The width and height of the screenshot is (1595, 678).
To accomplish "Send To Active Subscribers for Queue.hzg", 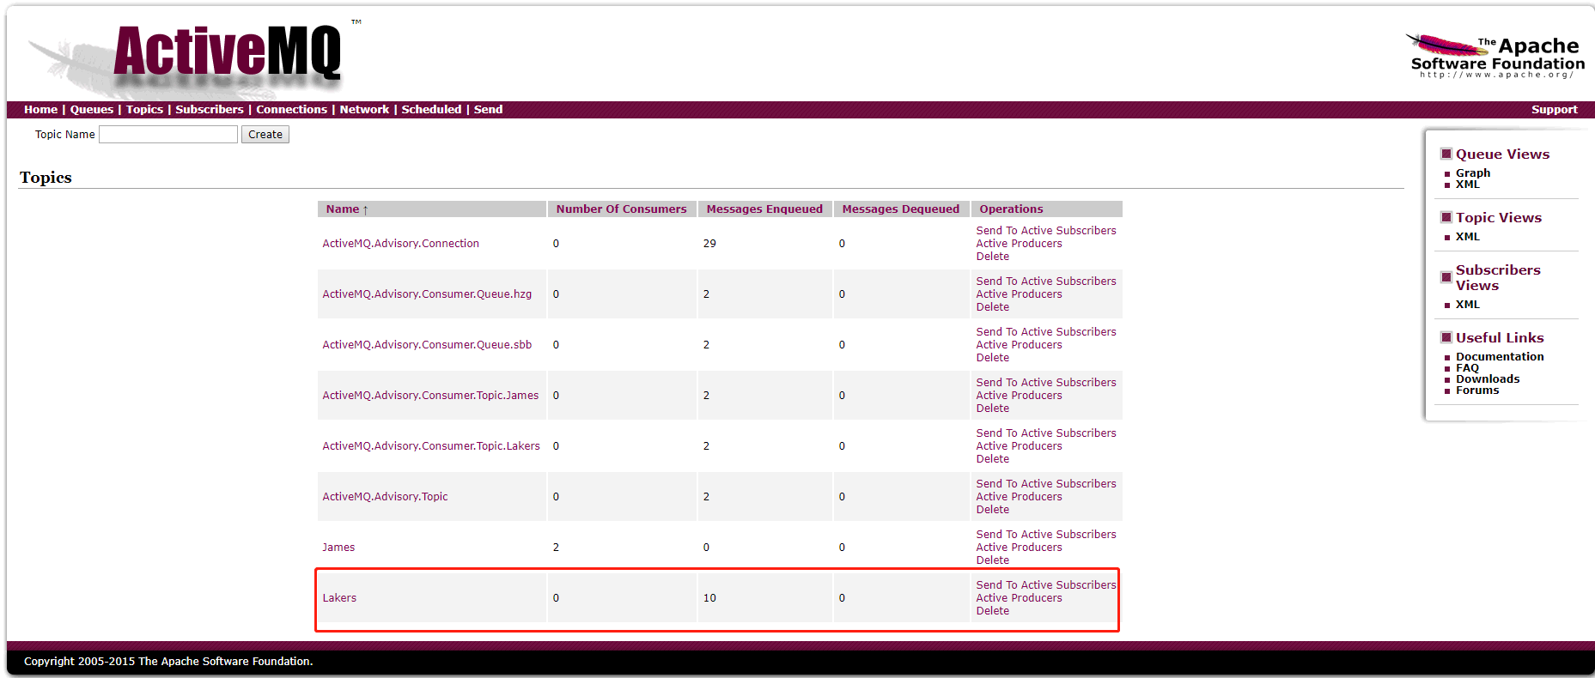I will tap(1046, 281).
